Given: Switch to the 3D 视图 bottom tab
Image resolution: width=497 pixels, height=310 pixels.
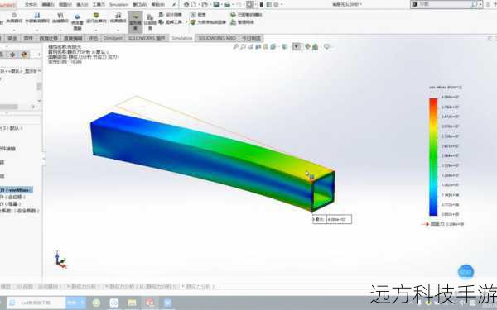Looking at the screenshot, I should coord(24,287).
